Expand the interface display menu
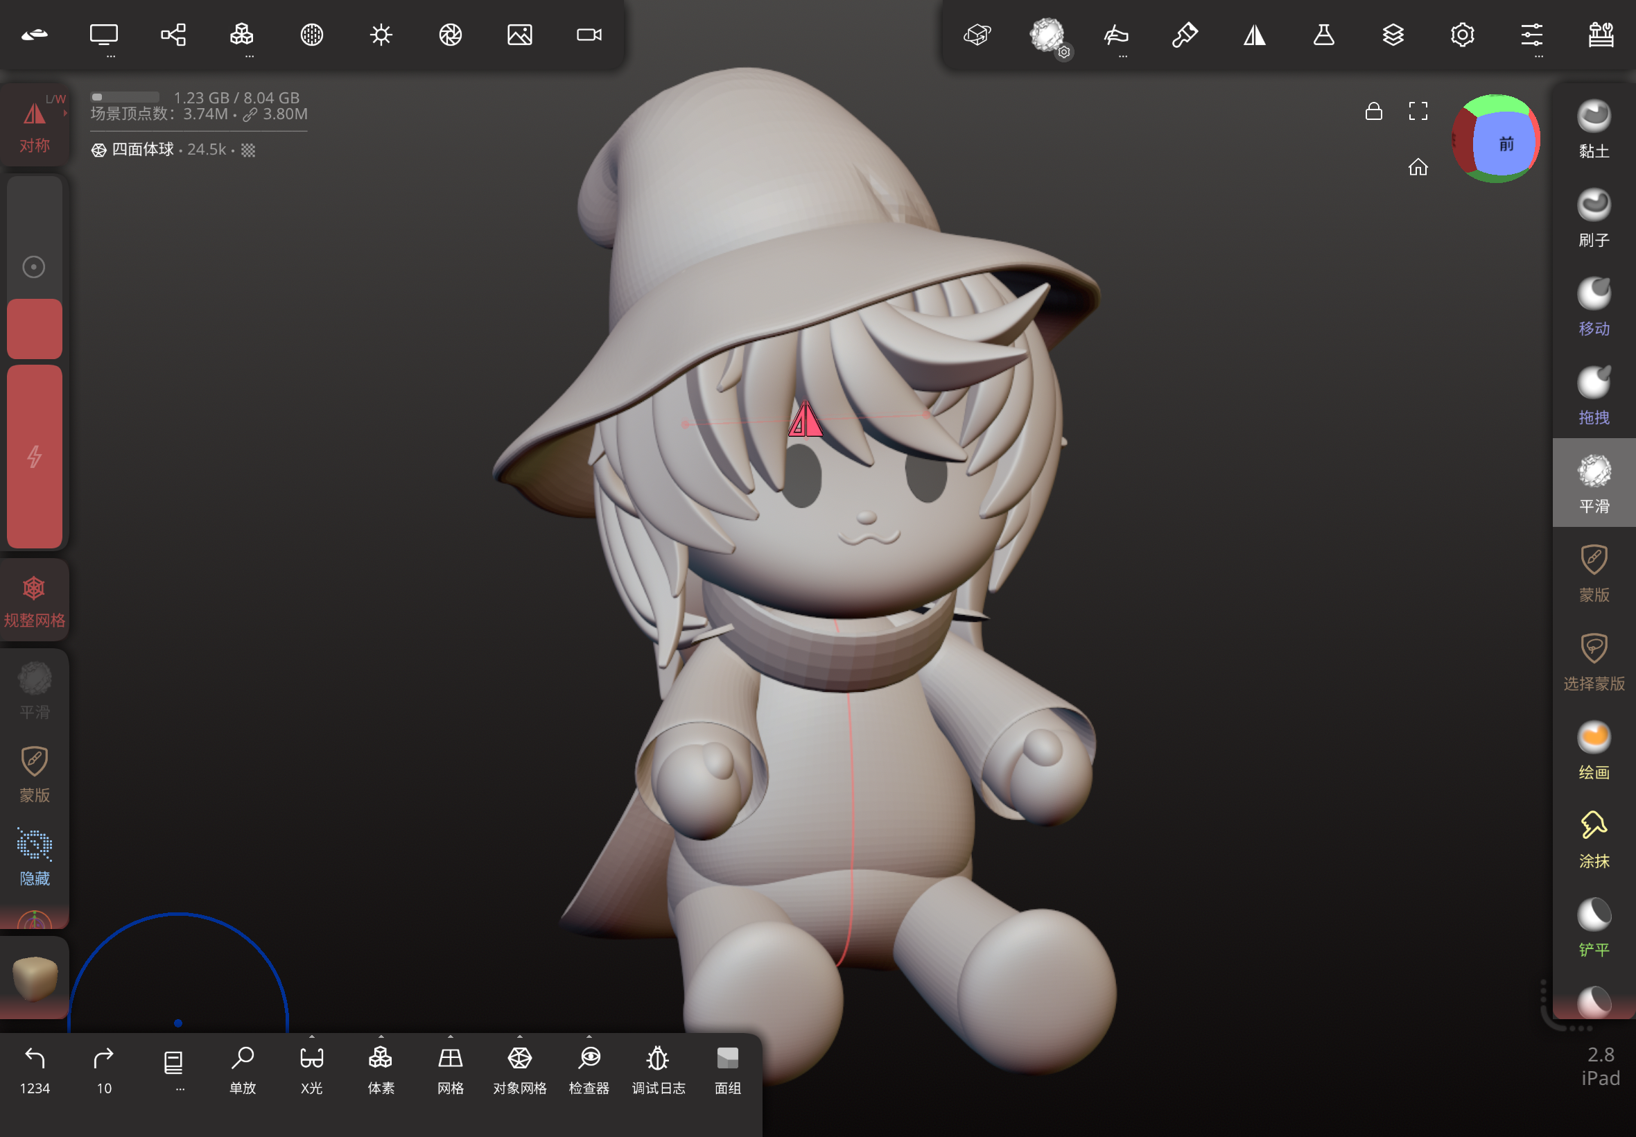Image resolution: width=1636 pixels, height=1137 pixels. coord(103,37)
